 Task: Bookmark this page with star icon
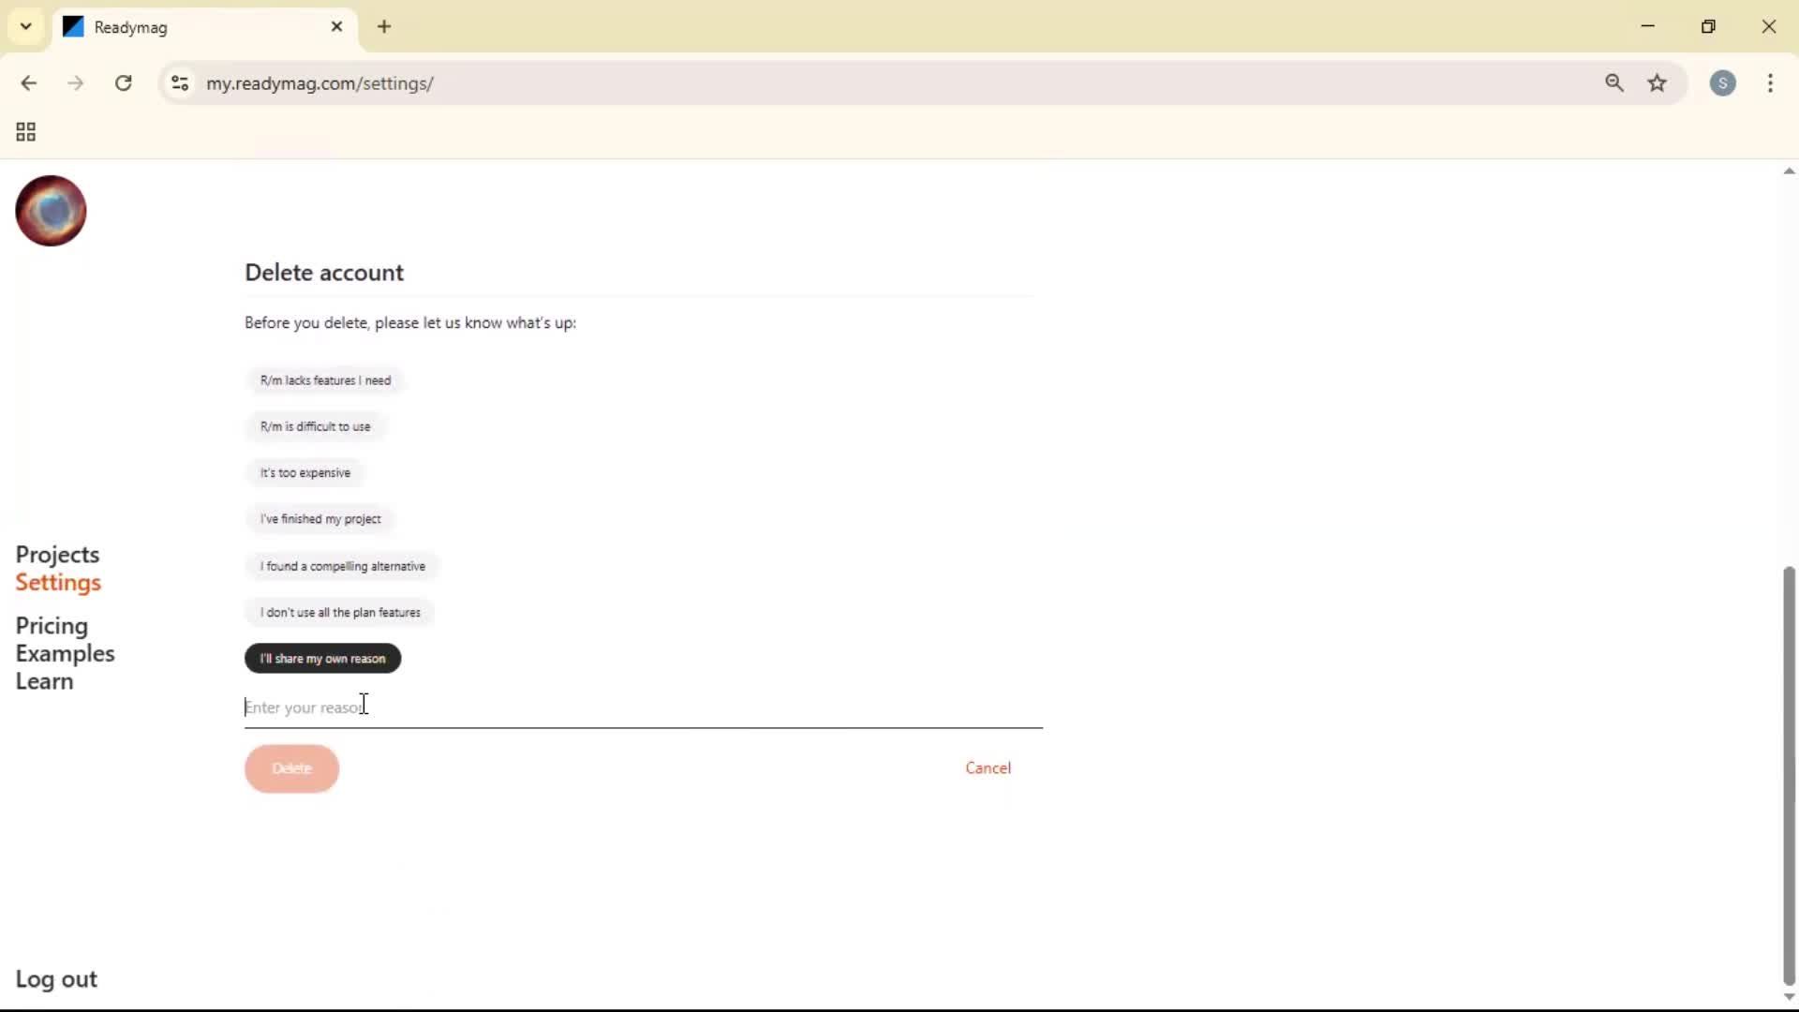pyautogui.click(x=1657, y=83)
